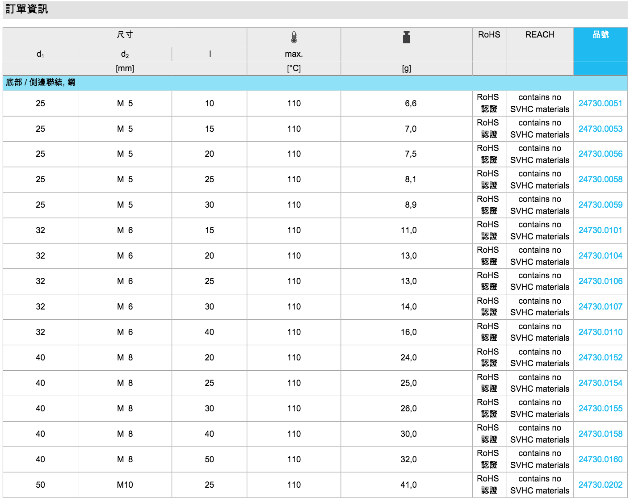Open part number 24730.0051
630x502 pixels.
600,103
